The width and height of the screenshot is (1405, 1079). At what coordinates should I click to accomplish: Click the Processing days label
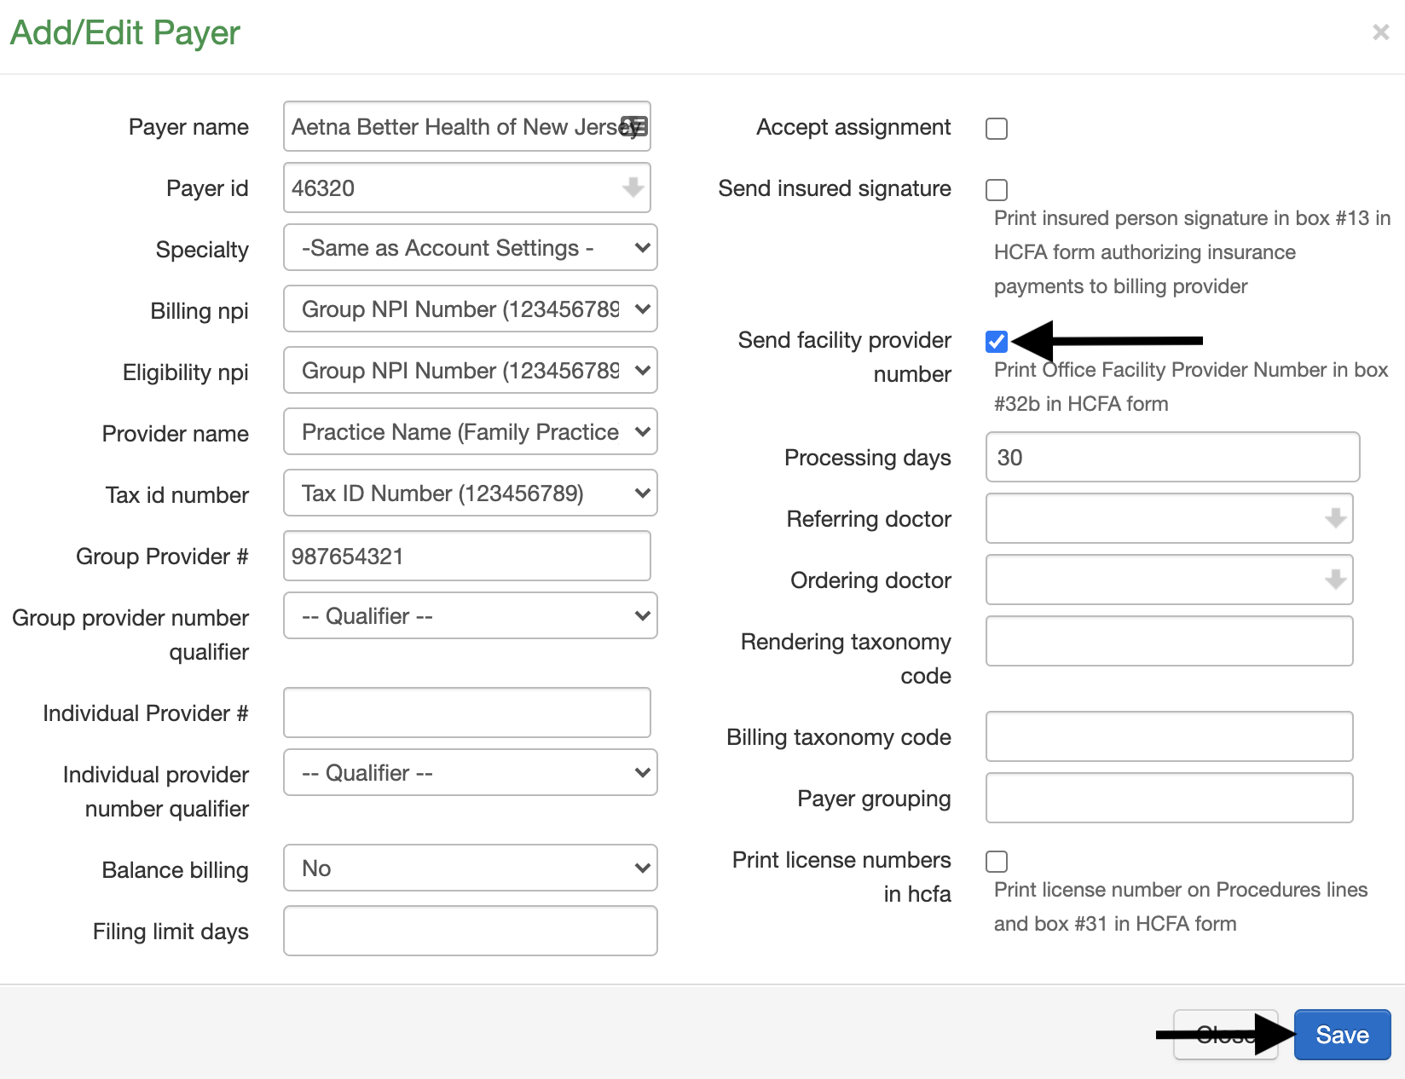[x=867, y=458]
